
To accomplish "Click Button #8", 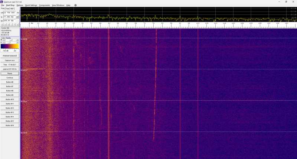I will [x=10, y=91].
